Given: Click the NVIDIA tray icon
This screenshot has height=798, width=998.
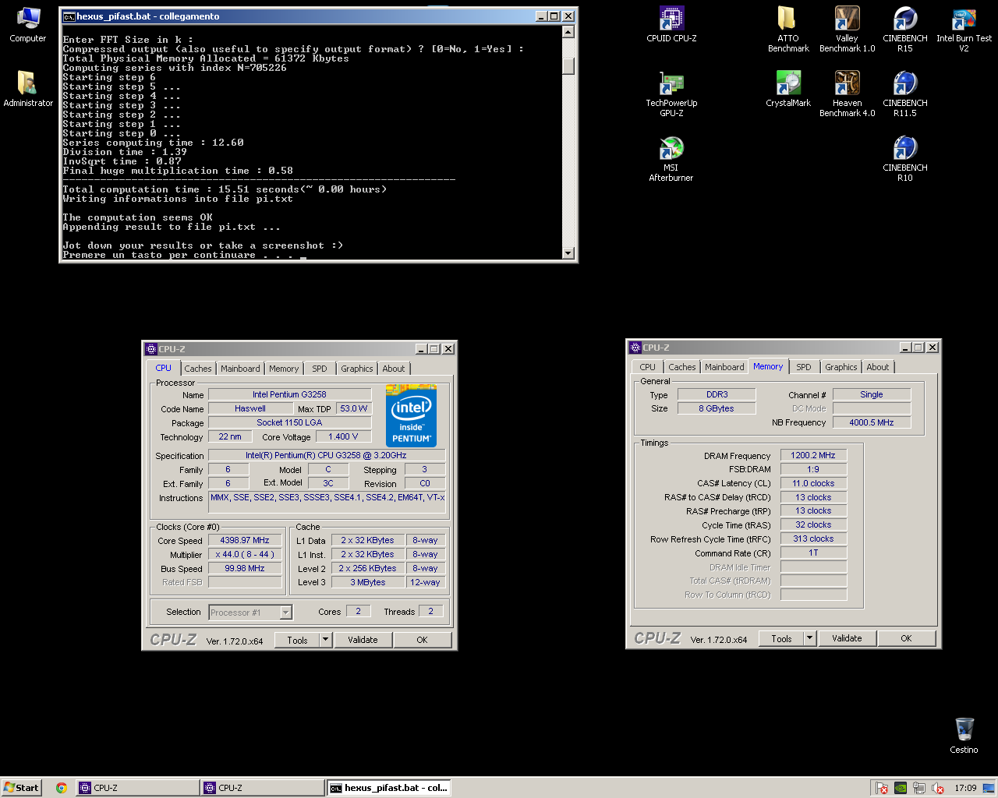Looking at the screenshot, I should pyautogui.click(x=901, y=788).
